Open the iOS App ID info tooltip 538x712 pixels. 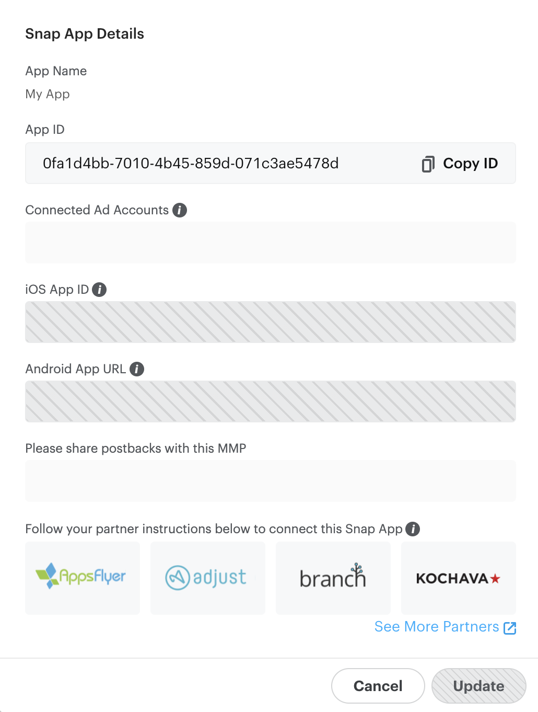(99, 290)
